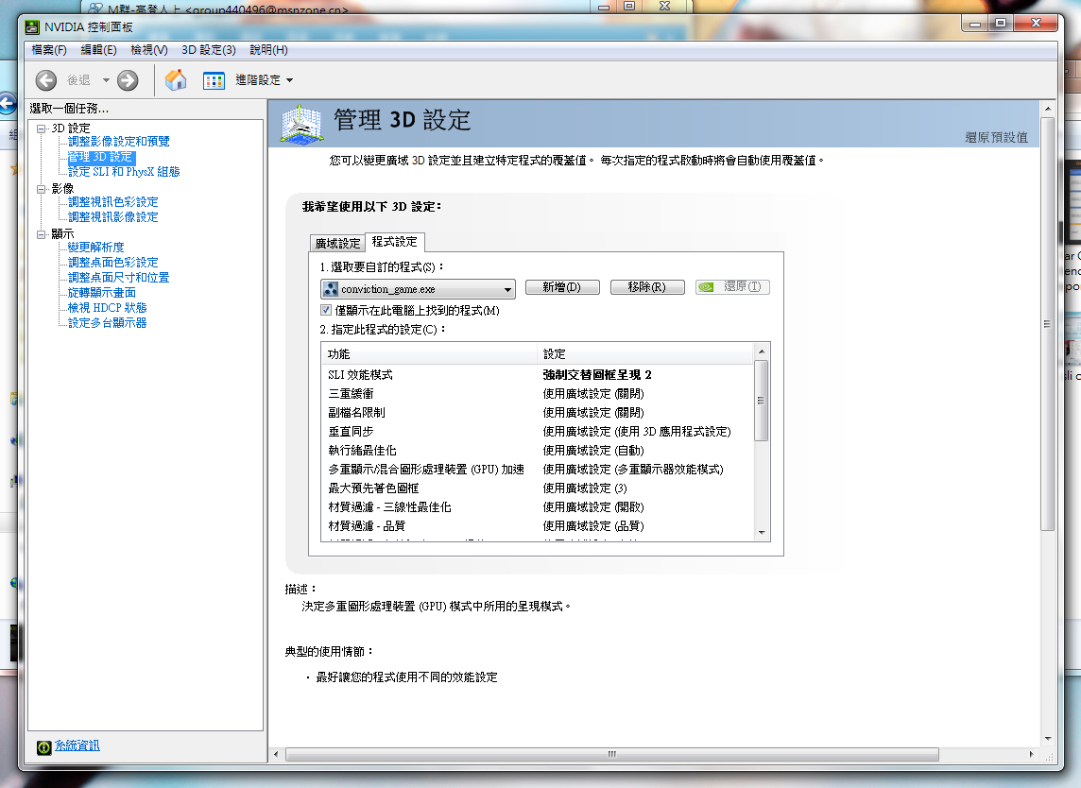Screen dimensions: 1081x788
Task: Click the main panel scroll-down arrow
Action: click(1048, 739)
